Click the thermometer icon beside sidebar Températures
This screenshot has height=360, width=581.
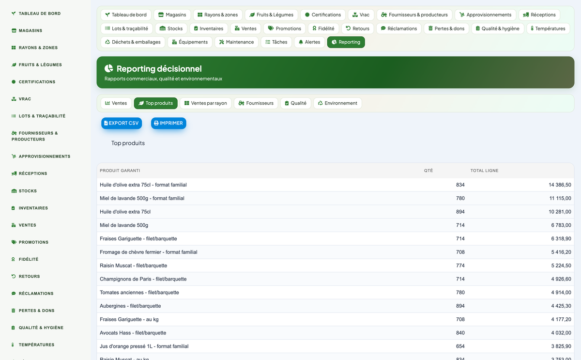[x=13, y=345]
